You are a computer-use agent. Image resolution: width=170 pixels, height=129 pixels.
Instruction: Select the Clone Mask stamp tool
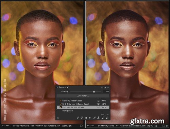click(x=98, y=118)
